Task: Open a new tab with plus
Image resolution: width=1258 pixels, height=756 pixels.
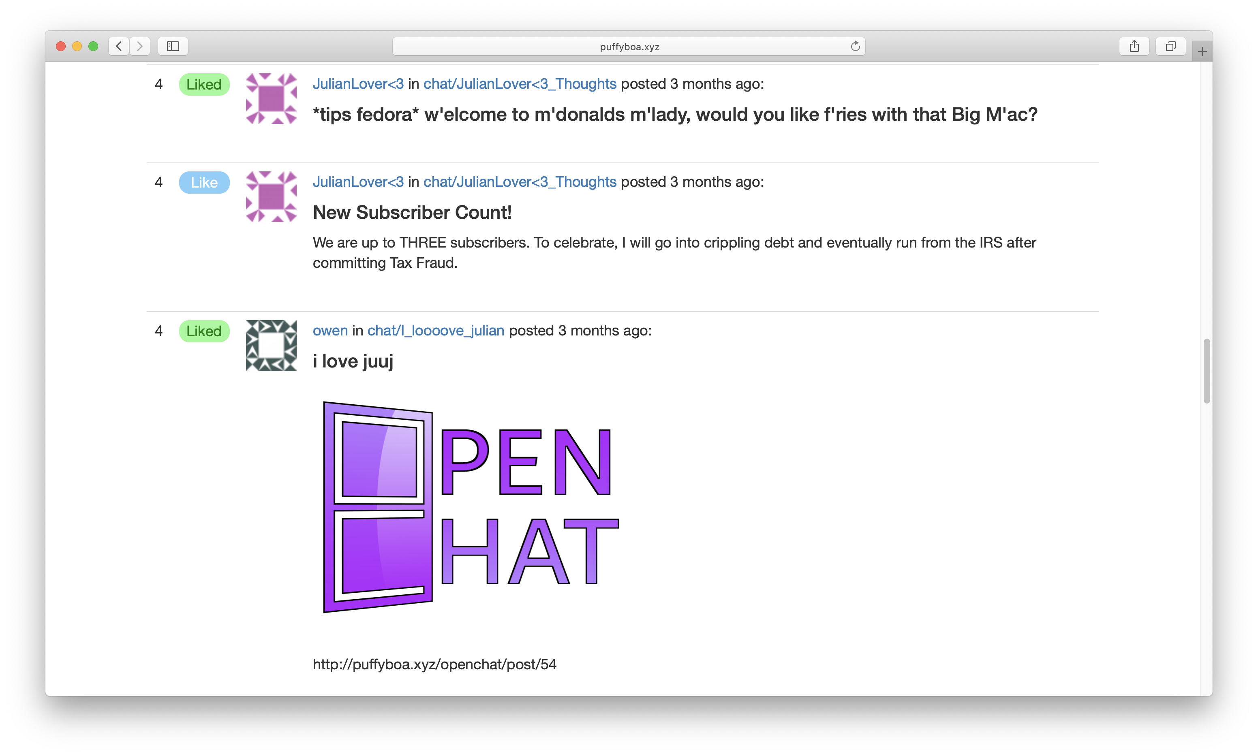Action: click(x=1202, y=51)
